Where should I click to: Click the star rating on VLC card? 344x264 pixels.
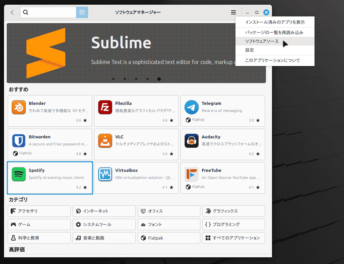pos(168,154)
